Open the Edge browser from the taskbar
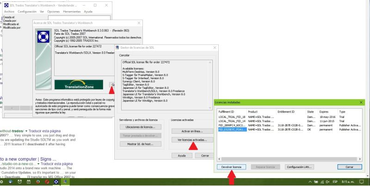Screen dimensions: 370x186 click(x=10, y=182)
